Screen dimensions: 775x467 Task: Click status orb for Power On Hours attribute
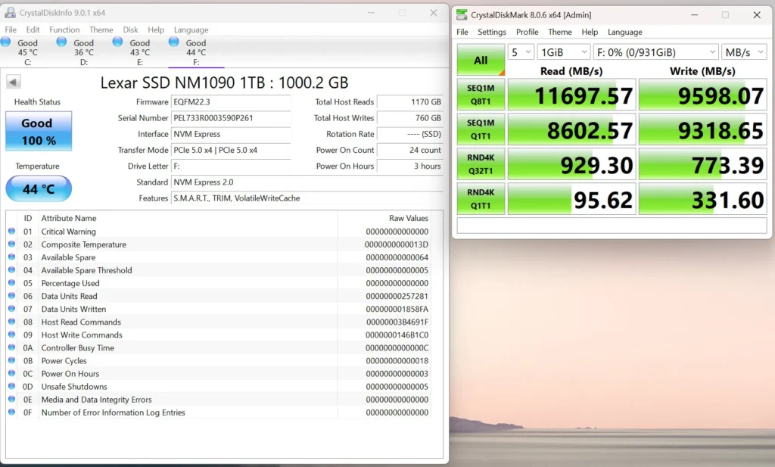tap(12, 373)
